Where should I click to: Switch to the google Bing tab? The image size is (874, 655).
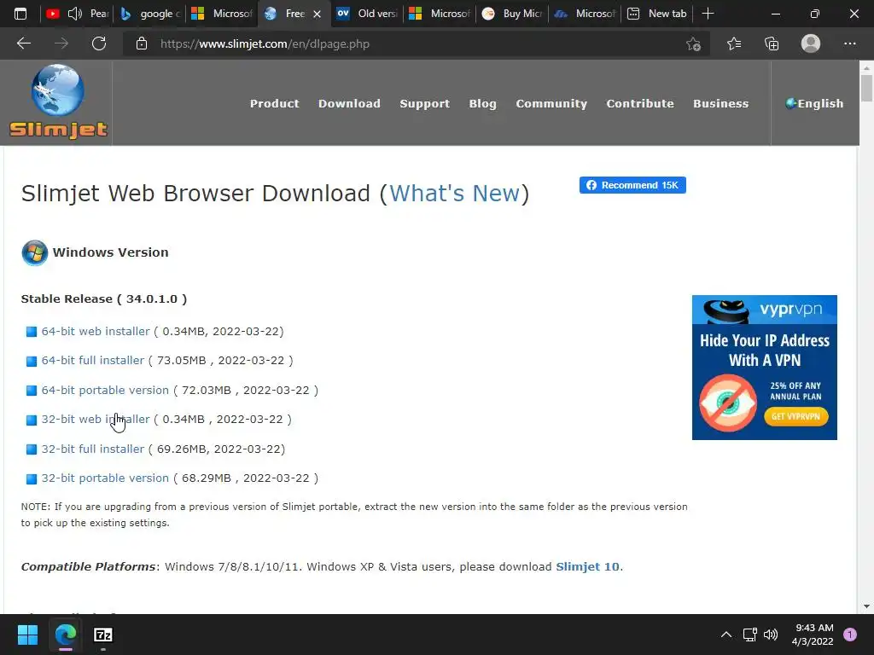pos(150,14)
